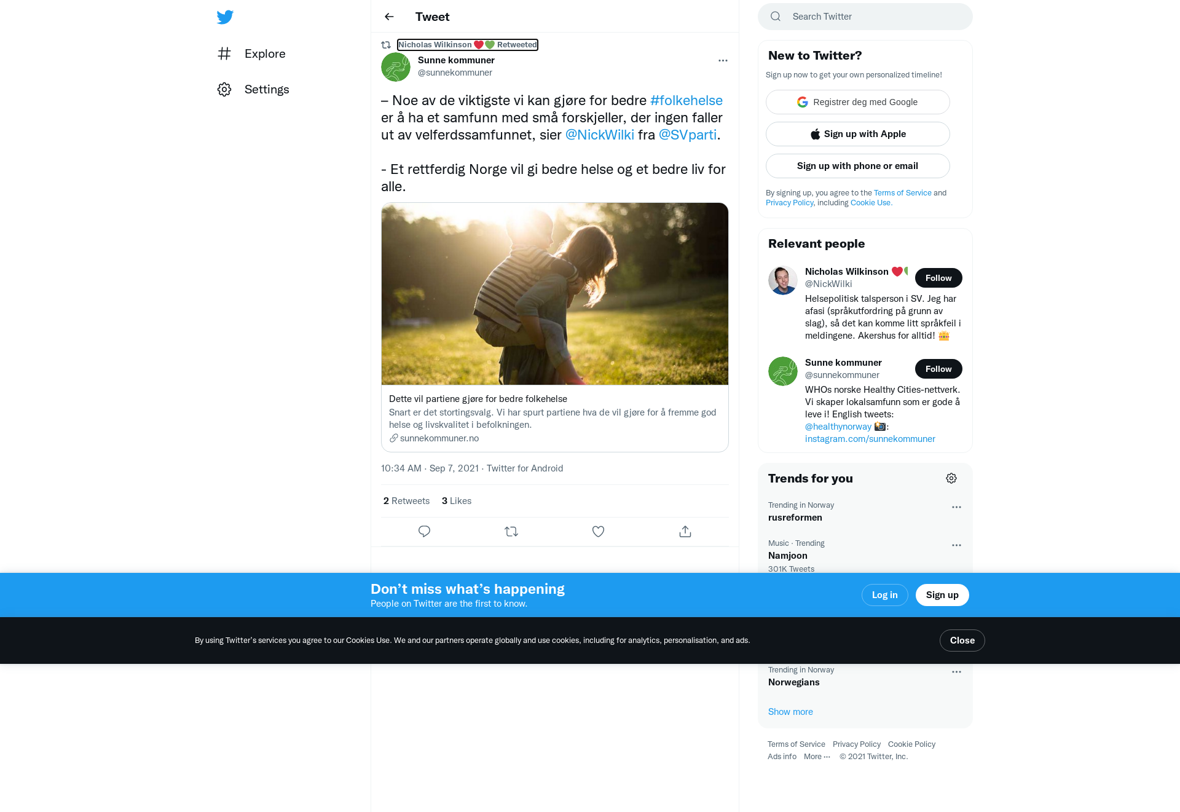Click the share tweet icon
The image size is (1180, 812).
pyautogui.click(x=685, y=532)
